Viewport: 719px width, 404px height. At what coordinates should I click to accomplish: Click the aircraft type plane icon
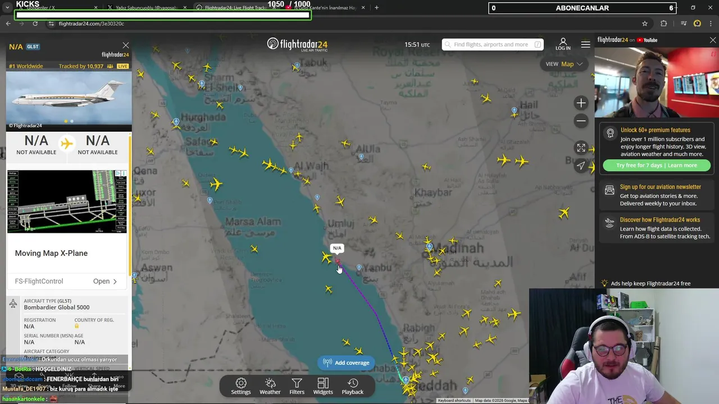click(x=13, y=304)
